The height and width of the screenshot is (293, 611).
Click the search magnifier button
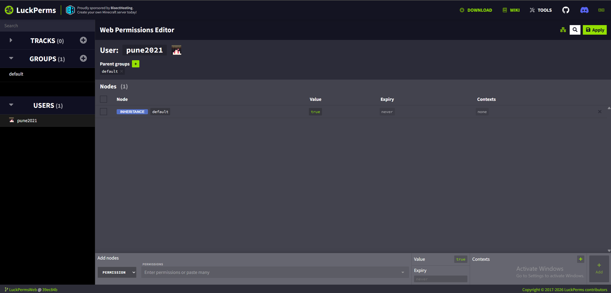tap(575, 30)
